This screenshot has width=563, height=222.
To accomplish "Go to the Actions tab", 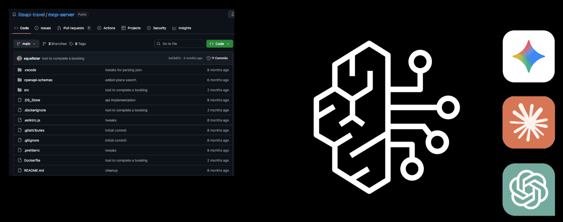I will click(x=106, y=28).
